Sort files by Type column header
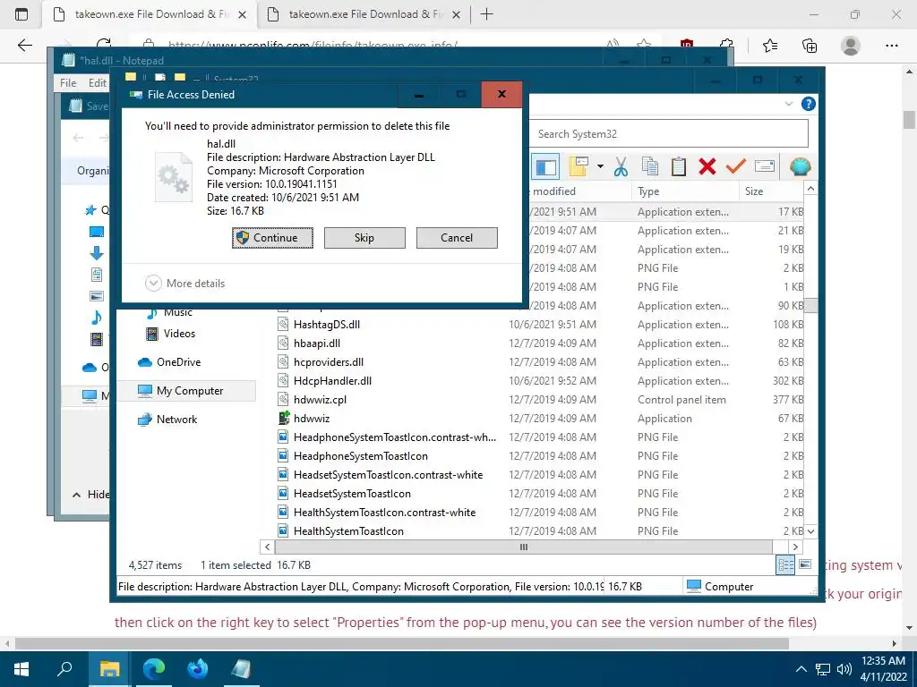Screen dimensions: 917x687 pyautogui.click(x=684, y=191)
